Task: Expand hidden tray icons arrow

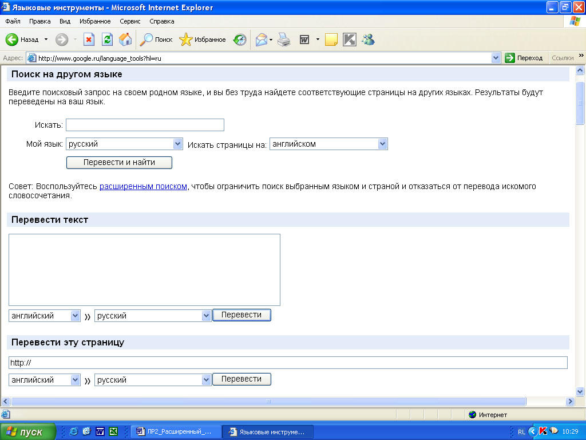Action: coord(533,432)
